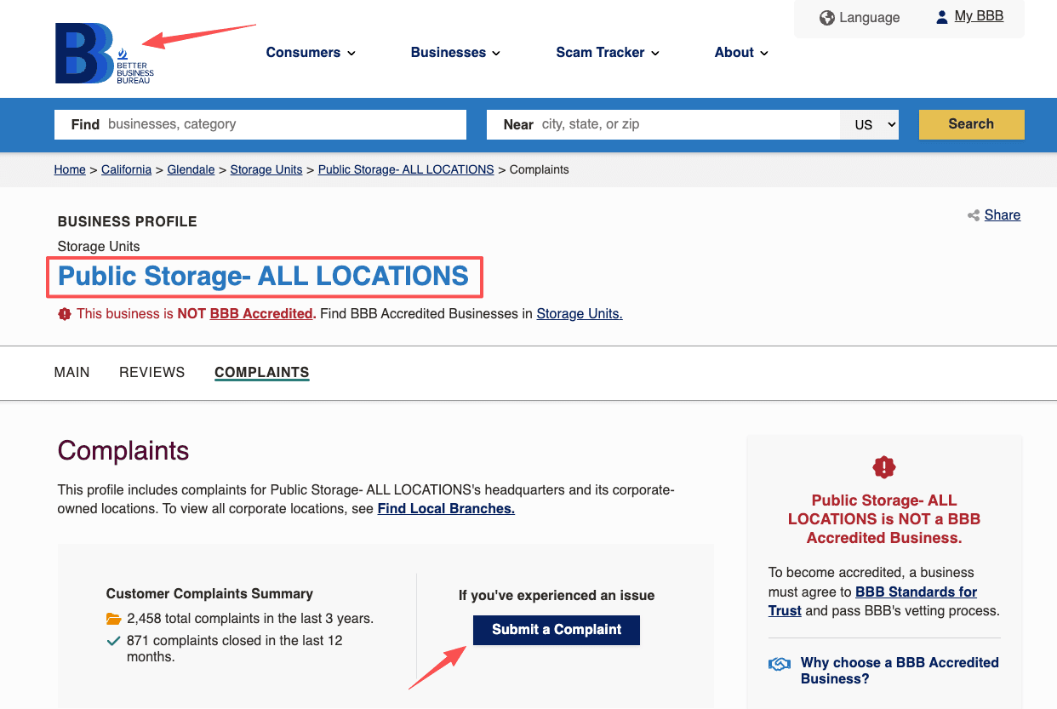Open the US country dropdown

(x=869, y=124)
